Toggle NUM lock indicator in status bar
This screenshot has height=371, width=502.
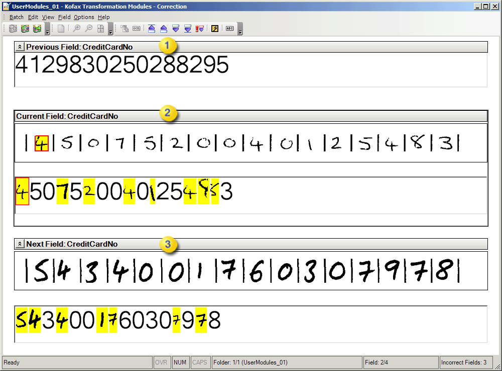(180, 362)
